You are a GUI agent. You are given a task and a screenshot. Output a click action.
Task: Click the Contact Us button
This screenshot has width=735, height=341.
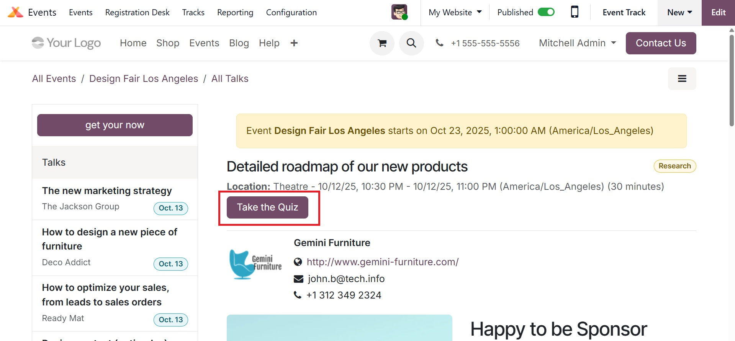click(661, 43)
